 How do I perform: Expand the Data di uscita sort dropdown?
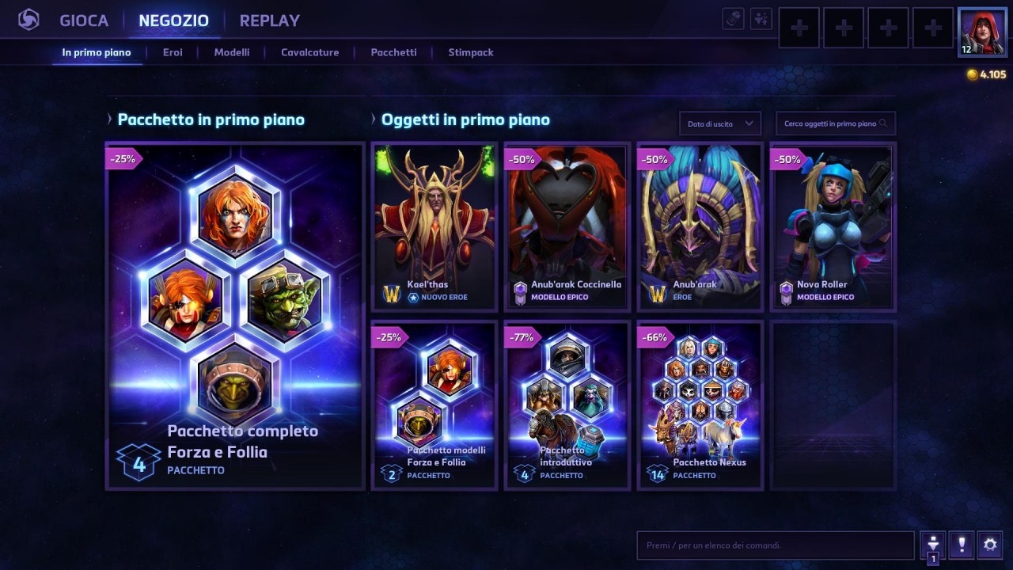(x=719, y=123)
